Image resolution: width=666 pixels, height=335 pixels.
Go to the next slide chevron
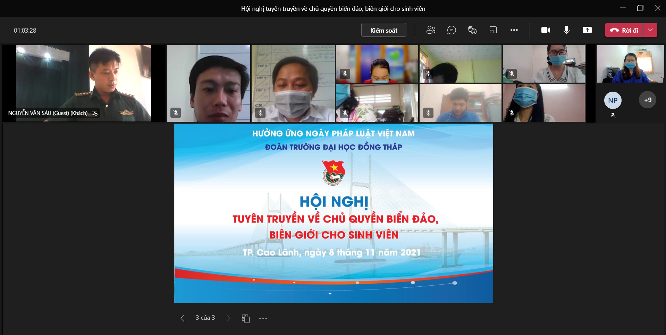pos(228,318)
